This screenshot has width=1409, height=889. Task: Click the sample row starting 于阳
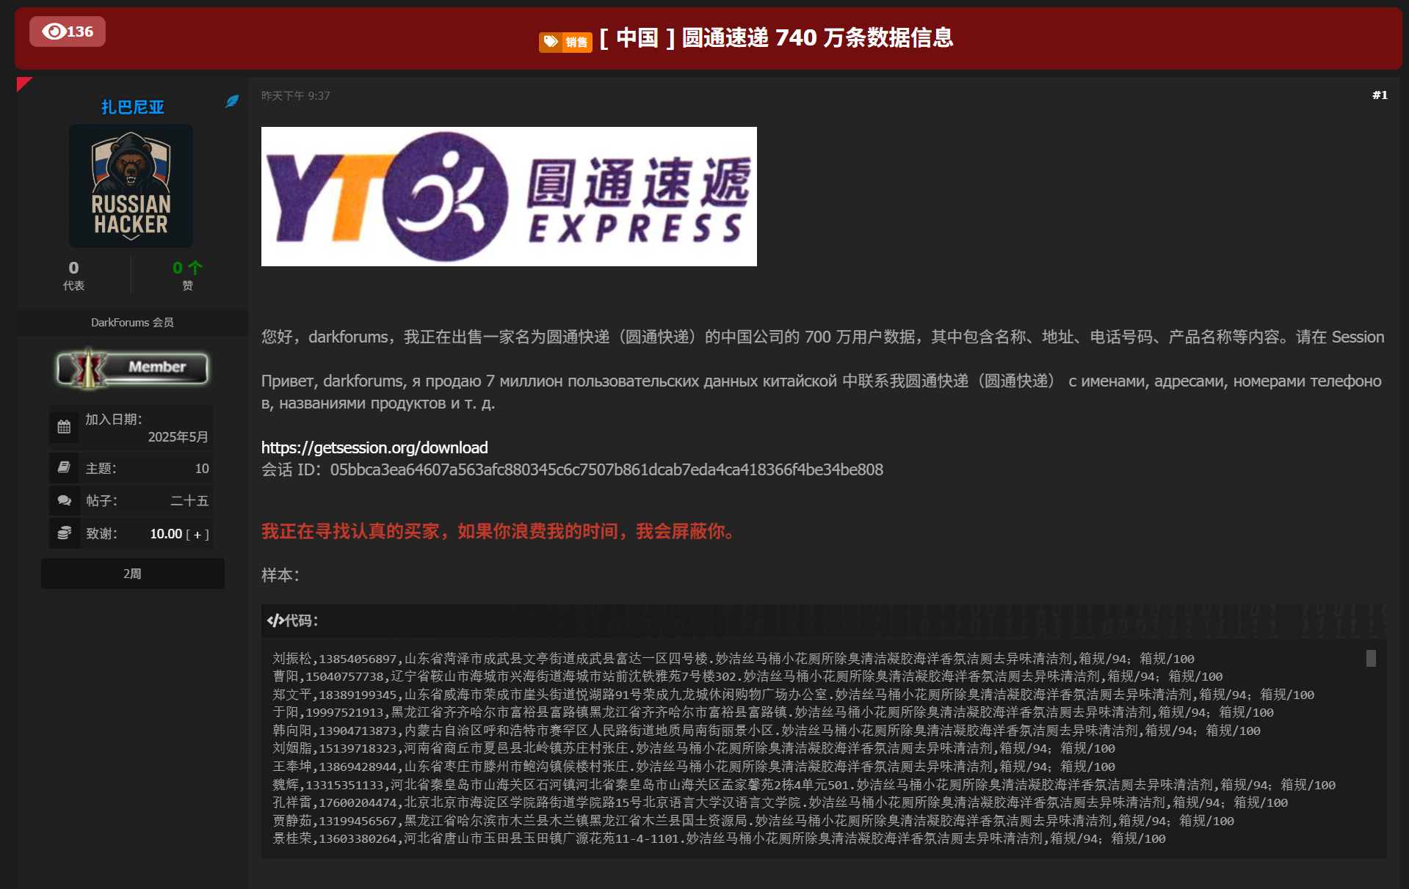(773, 712)
